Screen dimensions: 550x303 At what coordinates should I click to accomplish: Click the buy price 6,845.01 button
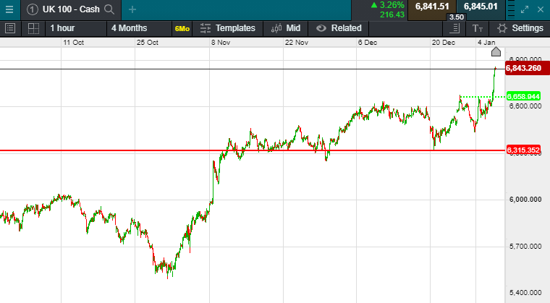click(x=481, y=7)
